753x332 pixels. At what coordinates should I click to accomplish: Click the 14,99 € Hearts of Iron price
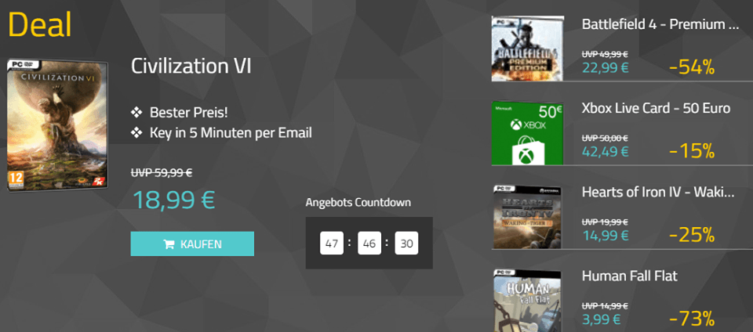[x=605, y=235]
